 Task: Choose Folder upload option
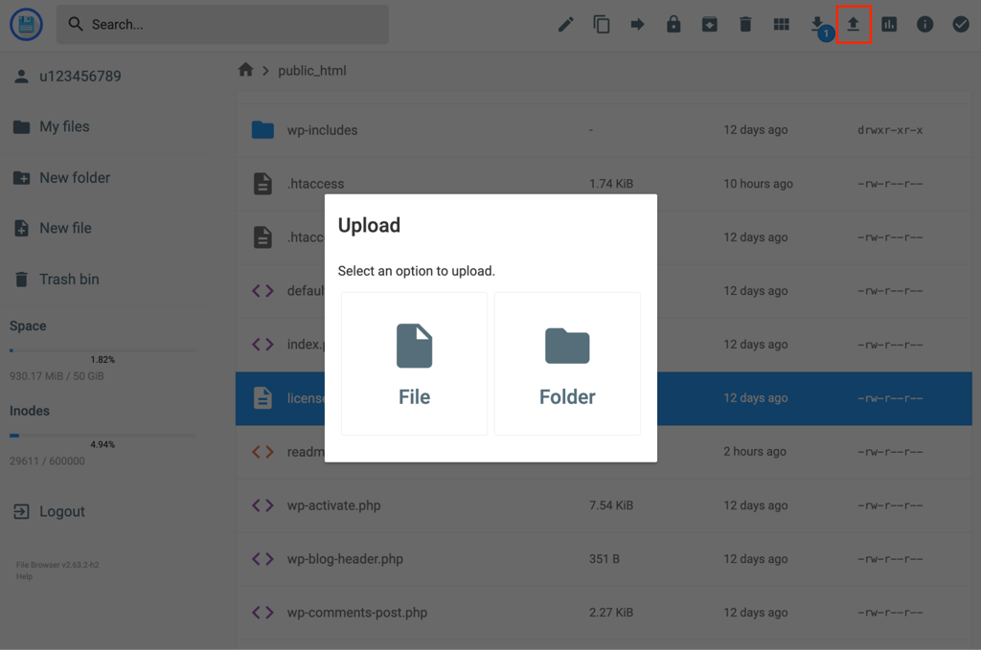pyautogui.click(x=567, y=363)
